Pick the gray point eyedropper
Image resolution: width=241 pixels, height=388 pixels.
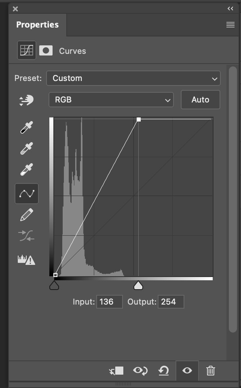[26, 149]
